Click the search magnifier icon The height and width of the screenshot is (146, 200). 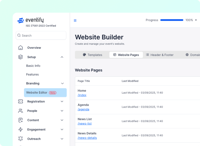pos(19,35)
